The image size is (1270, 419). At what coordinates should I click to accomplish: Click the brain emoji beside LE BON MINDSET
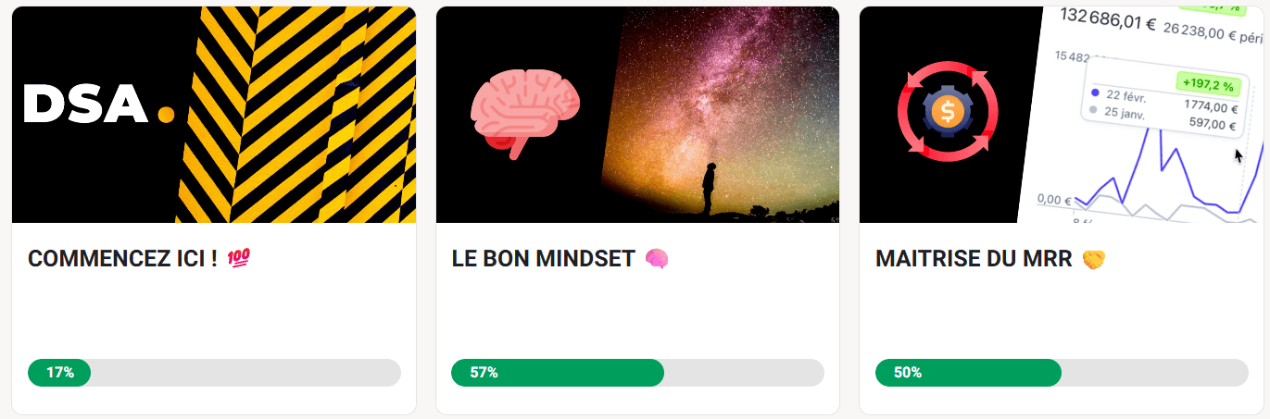657,259
